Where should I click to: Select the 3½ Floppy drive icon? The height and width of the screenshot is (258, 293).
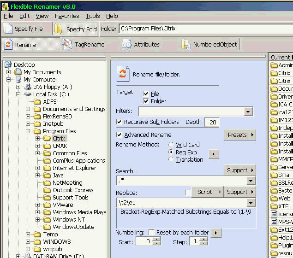(x=28, y=87)
